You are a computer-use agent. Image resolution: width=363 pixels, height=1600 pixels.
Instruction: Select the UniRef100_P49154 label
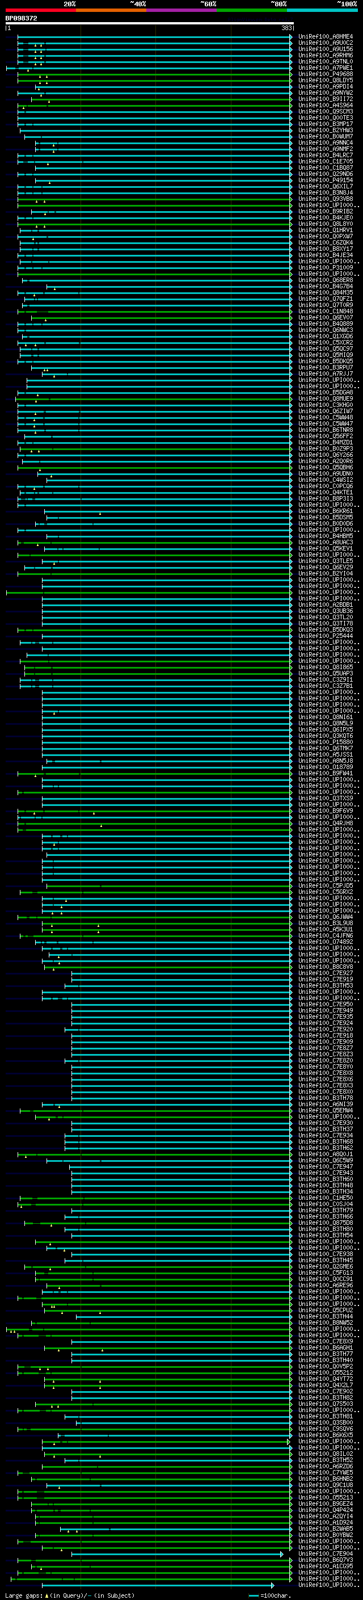click(326, 180)
